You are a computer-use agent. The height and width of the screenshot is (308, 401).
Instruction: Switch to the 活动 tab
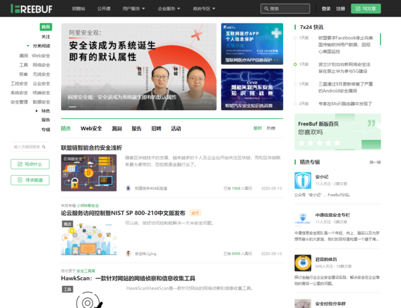176,129
